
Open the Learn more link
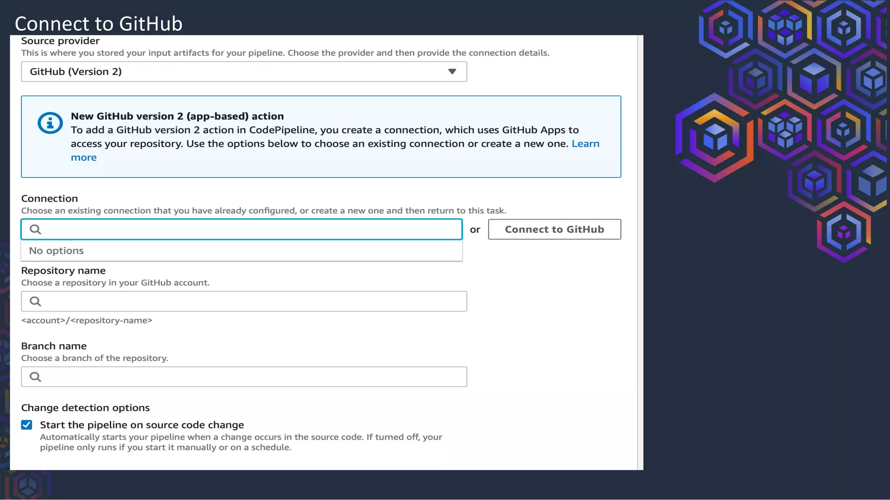[x=585, y=144]
